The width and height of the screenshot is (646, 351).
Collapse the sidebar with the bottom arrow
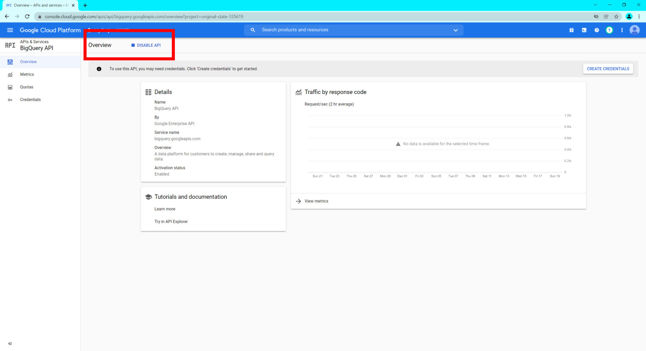point(10,344)
